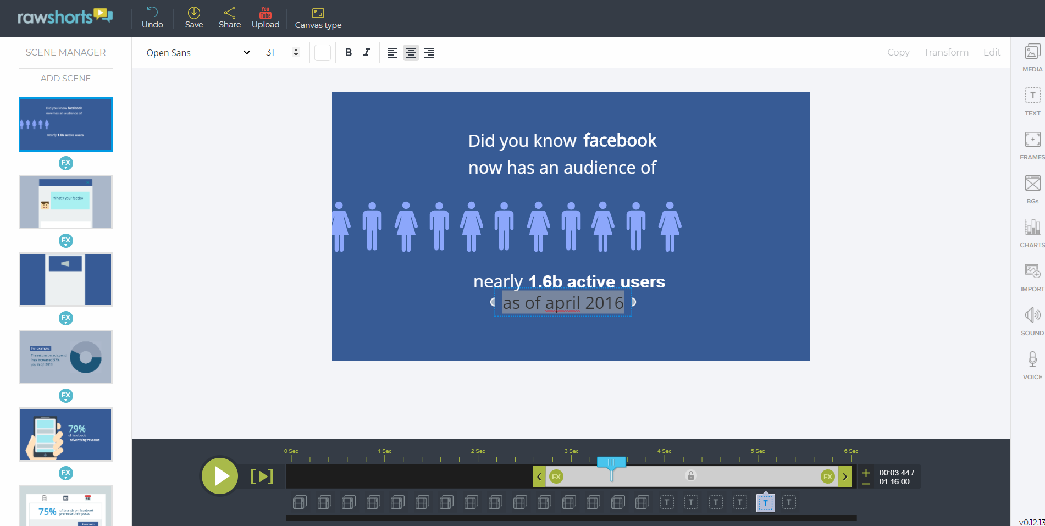
Task: Click the 'as of april 2016' text box
Action: [563, 303]
